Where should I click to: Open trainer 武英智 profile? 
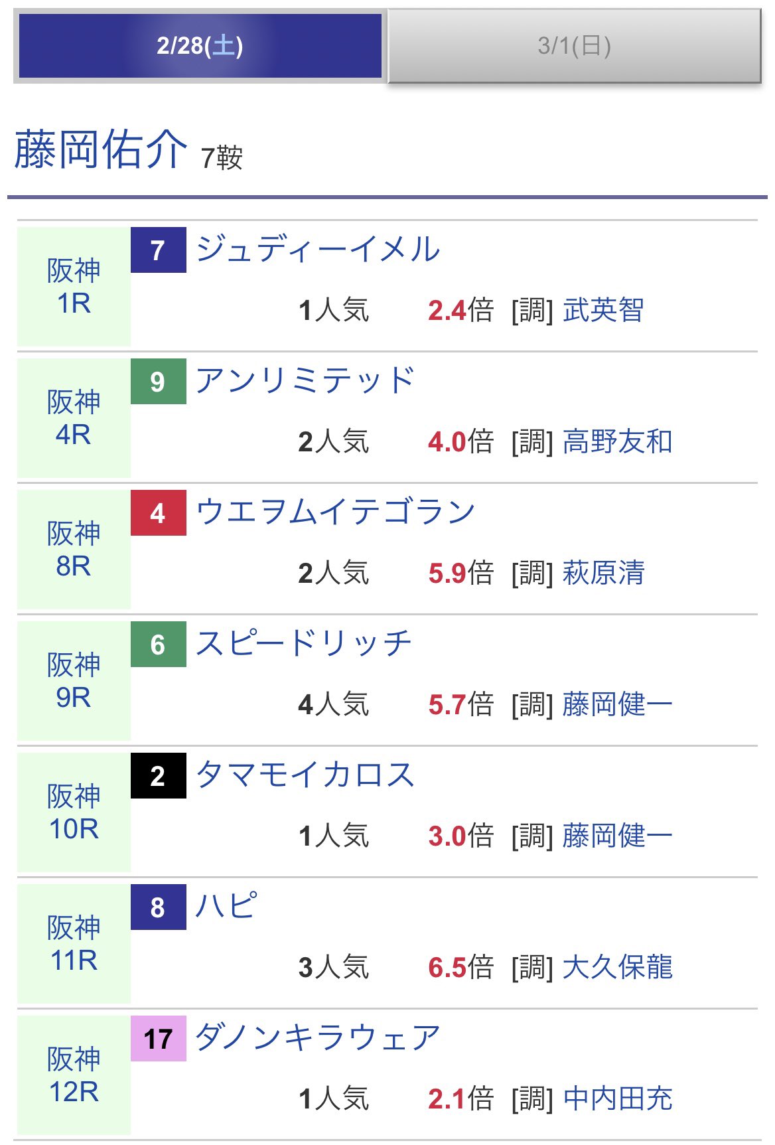[603, 310]
